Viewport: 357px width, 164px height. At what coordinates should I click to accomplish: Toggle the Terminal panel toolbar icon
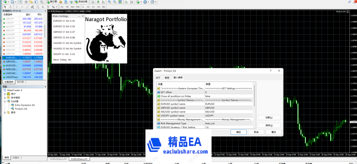36,2
